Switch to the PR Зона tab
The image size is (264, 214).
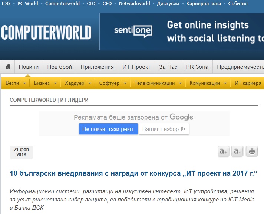pyautogui.click(x=197, y=67)
